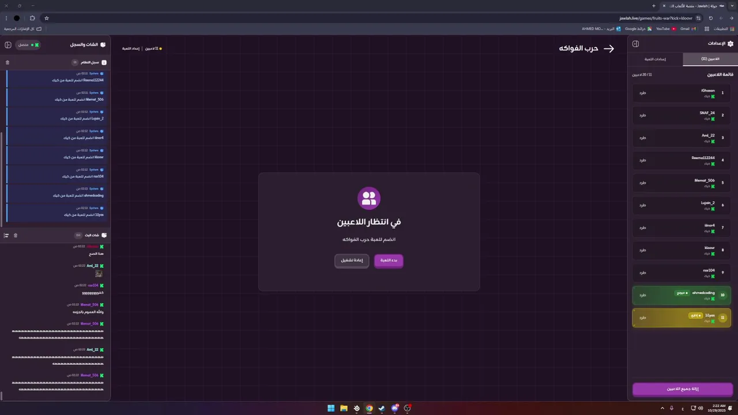Click player name iGhasan in the list
This screenshot has height=415, width=738.
(708, 90)
